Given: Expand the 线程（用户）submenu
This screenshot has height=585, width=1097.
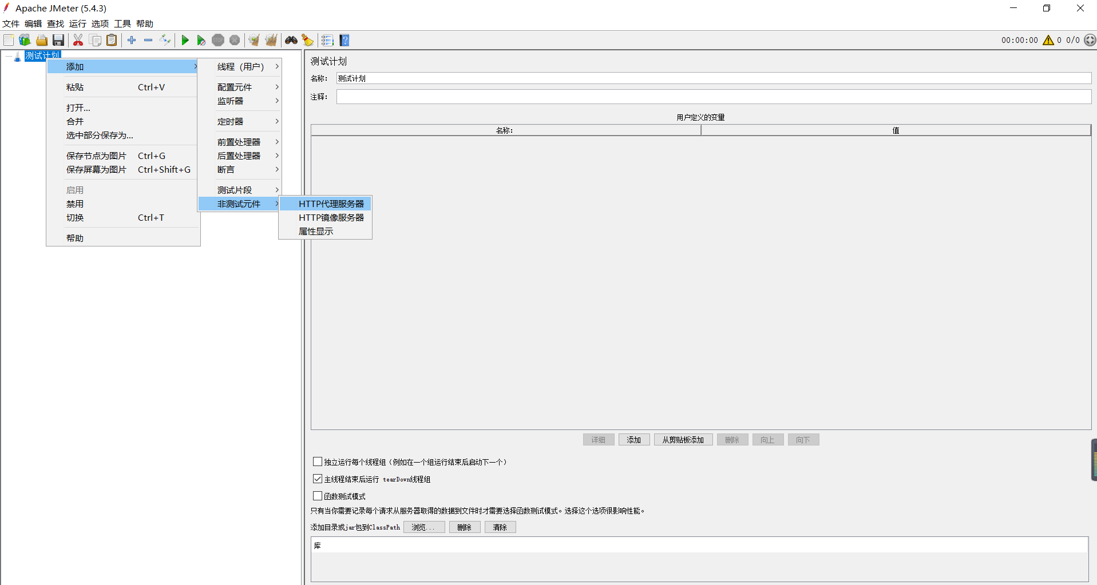Looking at the screenshot, I should [x=240, y=66].
